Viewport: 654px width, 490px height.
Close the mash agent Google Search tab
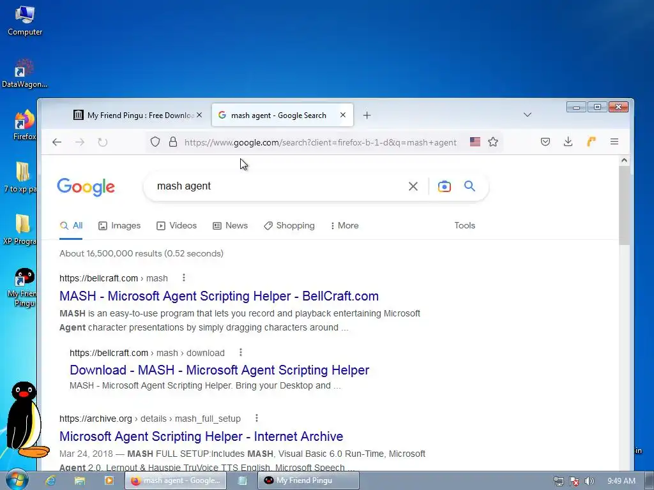tap(343, 115)
